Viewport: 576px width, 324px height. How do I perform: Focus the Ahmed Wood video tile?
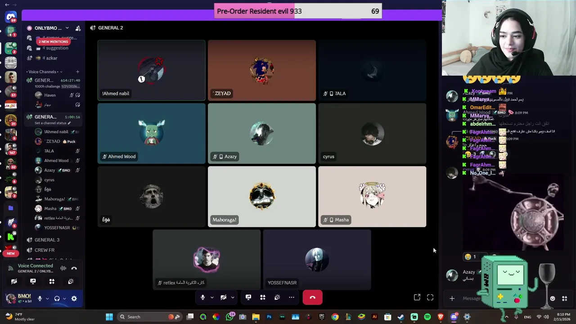152,134
